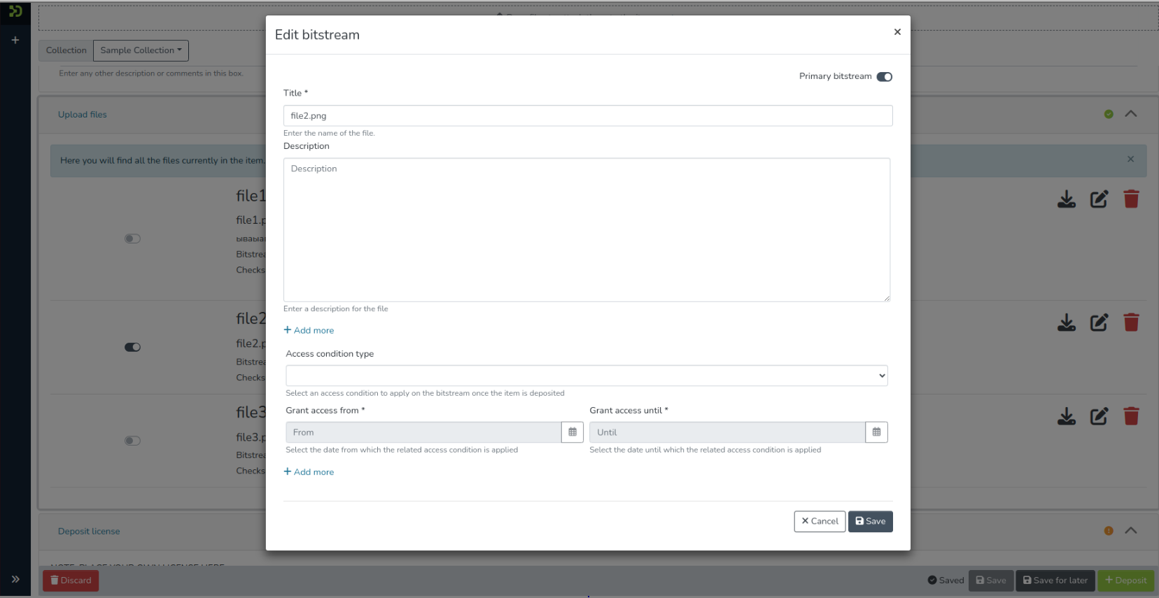Delete file1 with the trash icon
This screenshot has width=1159, height=598.
click(1131, 199)
